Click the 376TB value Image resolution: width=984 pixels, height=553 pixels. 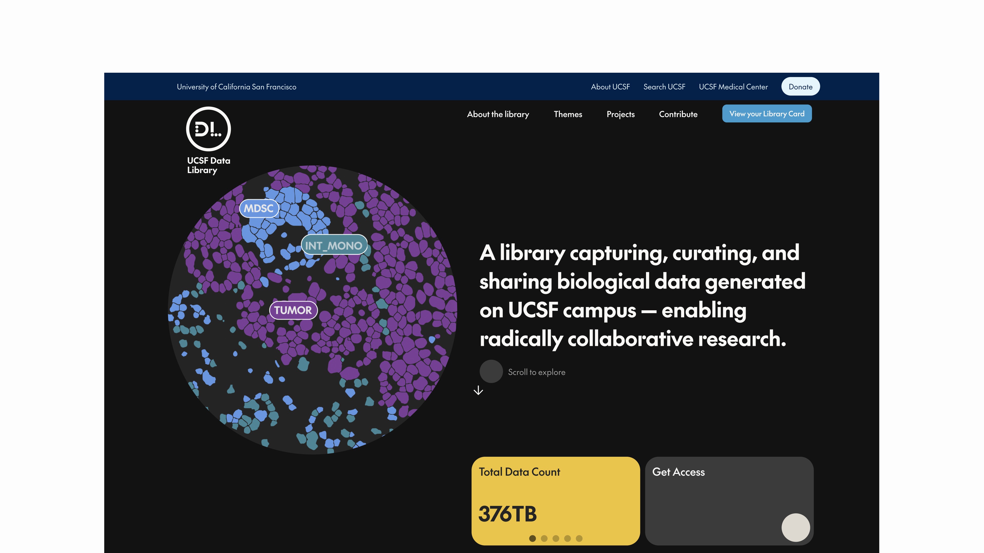[508, 514]
